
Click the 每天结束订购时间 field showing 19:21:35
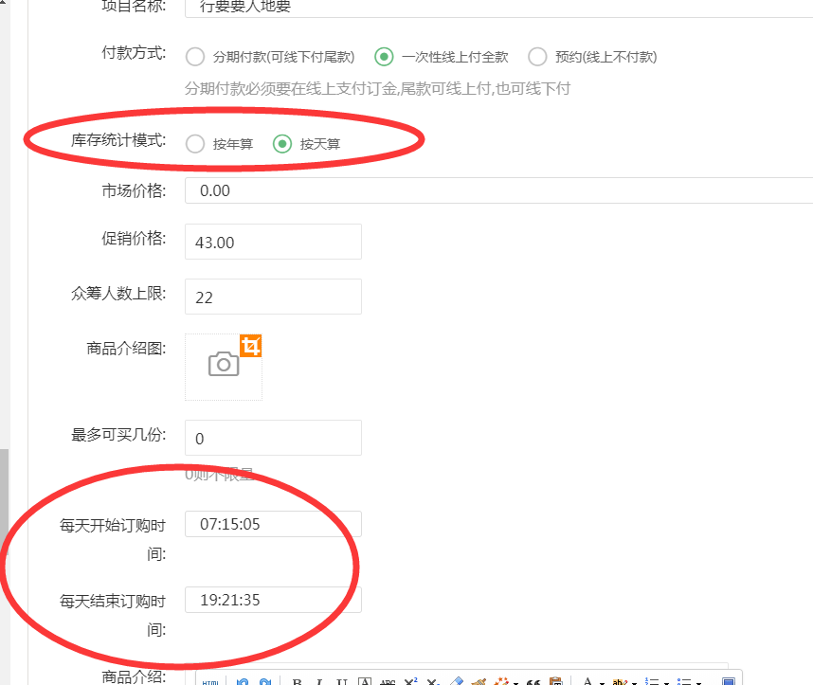(x=273, y=600)
